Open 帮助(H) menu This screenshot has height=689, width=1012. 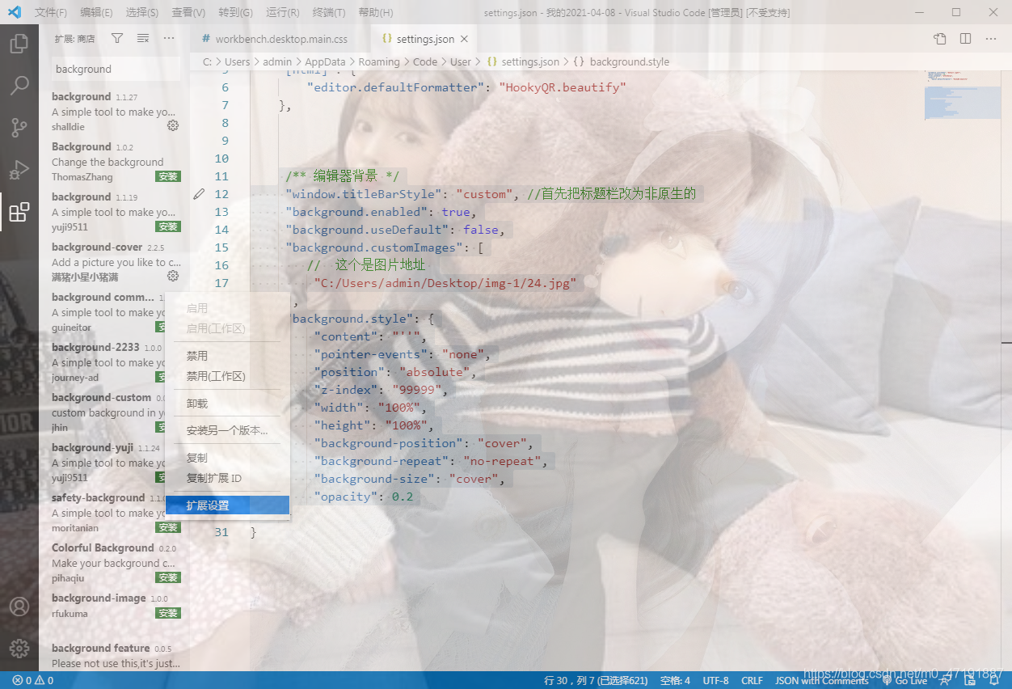[375, 13]
